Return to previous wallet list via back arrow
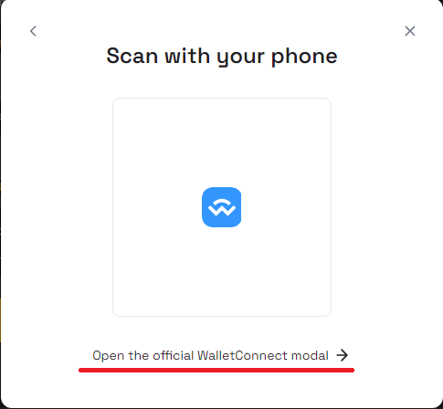 point(33,31)
